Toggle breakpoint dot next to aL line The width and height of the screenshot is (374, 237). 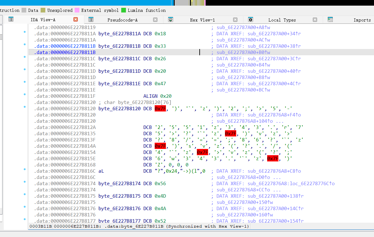click(x=25, y=169)
